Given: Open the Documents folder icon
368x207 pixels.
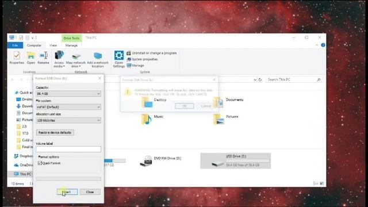Looking at the screenshot, I should [x=218, y=102].
